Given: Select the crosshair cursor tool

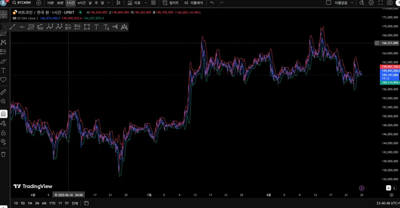Looking at the screenshot, I should click(x=3, y=15).
